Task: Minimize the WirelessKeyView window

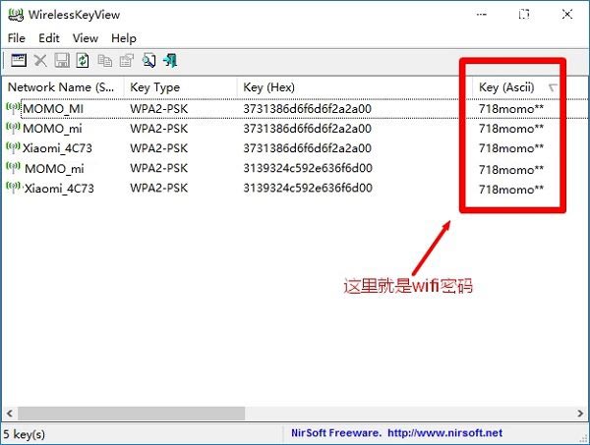Action: (x=482, y=15)
